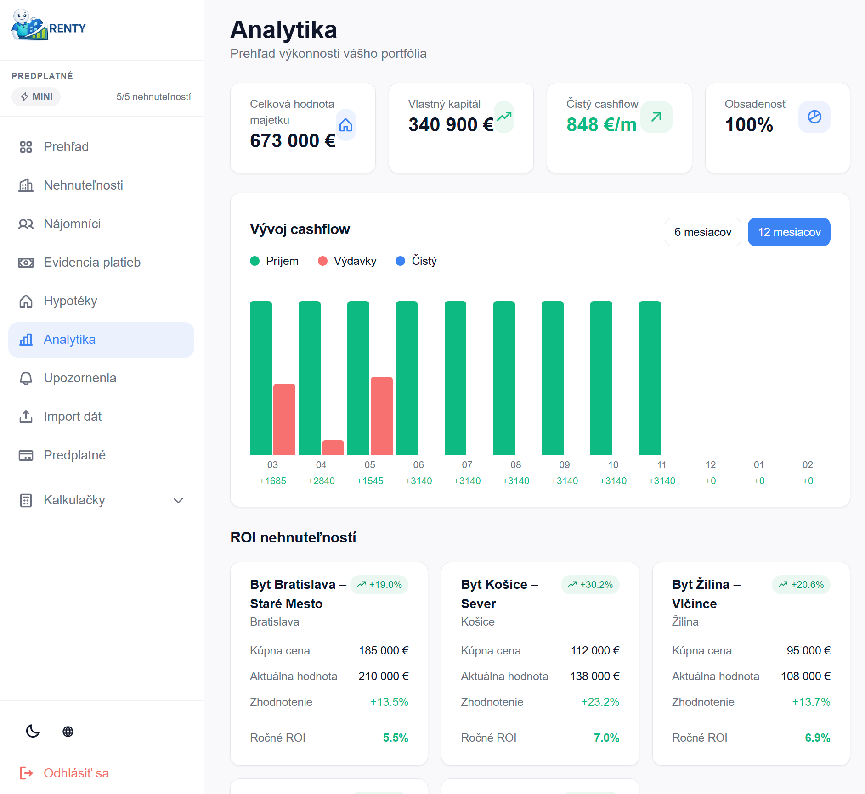Image resolution: width=865 pixels, height=794 pixels.
Task: Toggle dark mode with the moon icon
Action: (x=33, y=732)
